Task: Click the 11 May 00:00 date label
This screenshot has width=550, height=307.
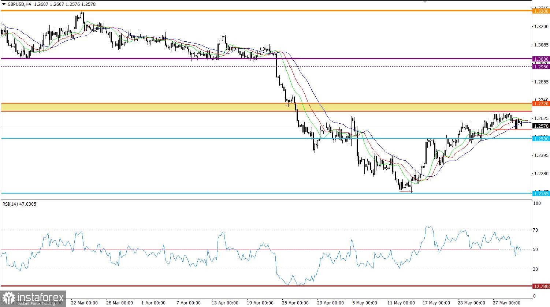Action: coord(401,303)
